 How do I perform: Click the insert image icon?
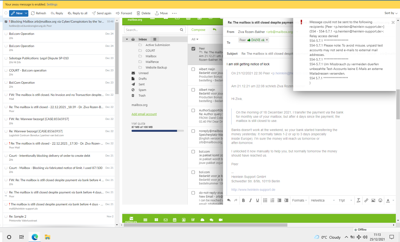pos(373,200)
